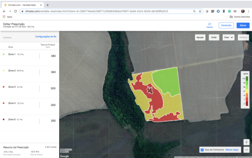The height and width of the screenshot is (158, 252).
Task: Click the Resumo da Prescrição label
Action: pyautogui.click(x=16, y=147)
